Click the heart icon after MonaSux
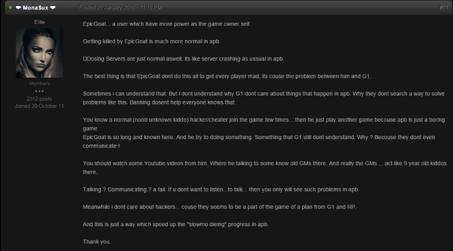This screenshot has height=251, width=453. [x=52, y=7]
